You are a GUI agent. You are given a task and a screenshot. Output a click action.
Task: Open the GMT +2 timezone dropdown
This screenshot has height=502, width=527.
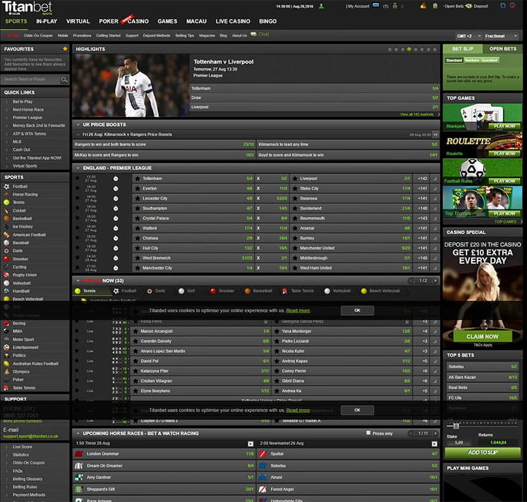[x=469, y=36]
